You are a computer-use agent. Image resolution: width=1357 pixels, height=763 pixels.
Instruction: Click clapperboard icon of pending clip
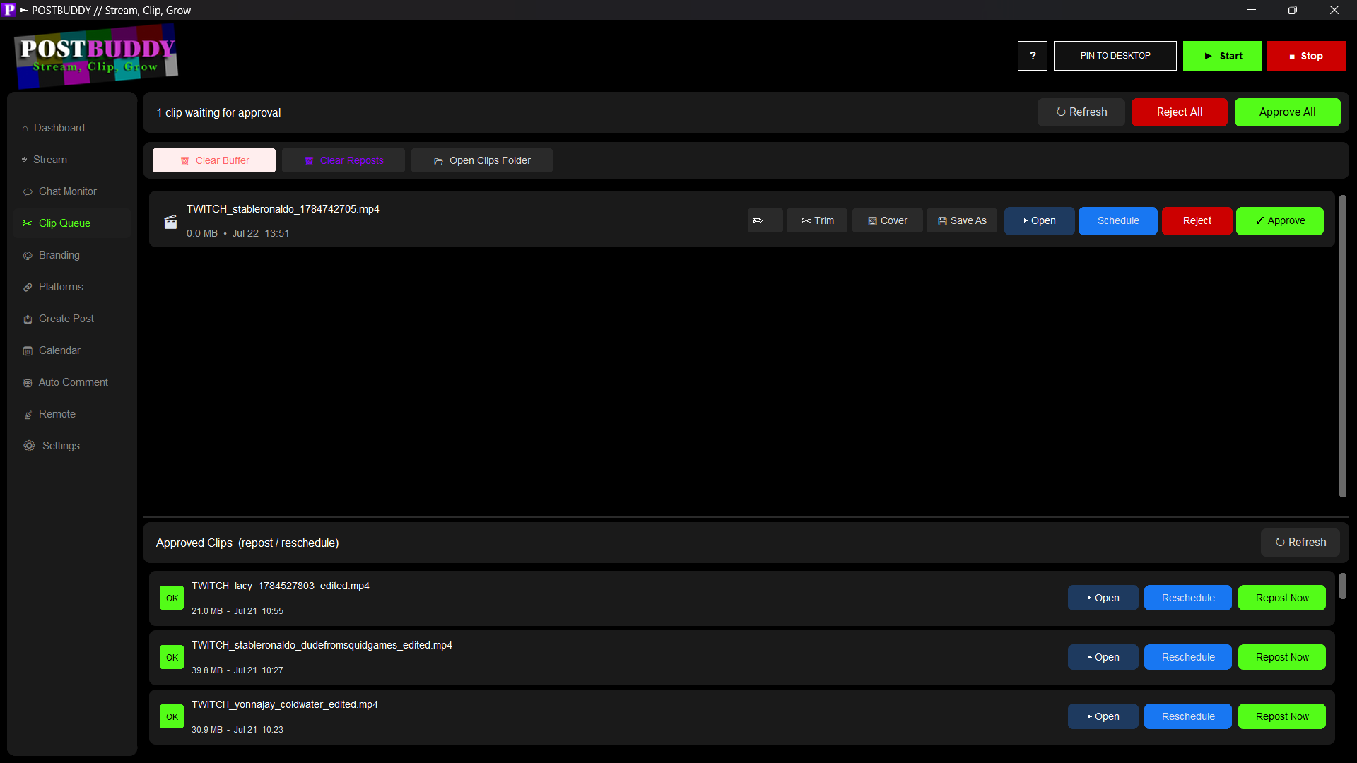[170, 222]
